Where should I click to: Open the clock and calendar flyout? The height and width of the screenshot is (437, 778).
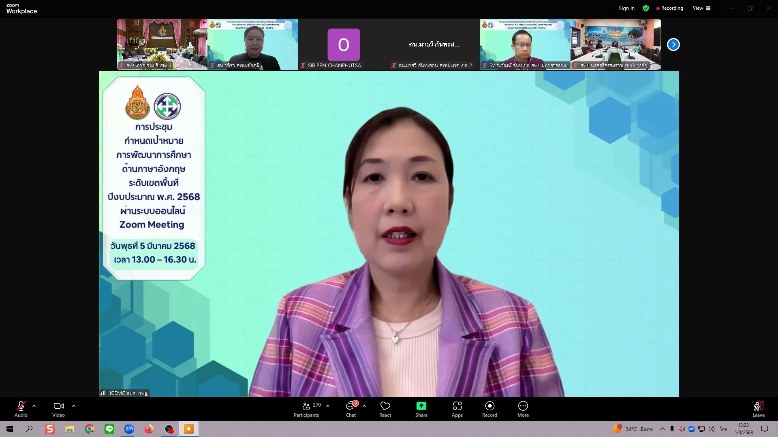coord(744,429)
